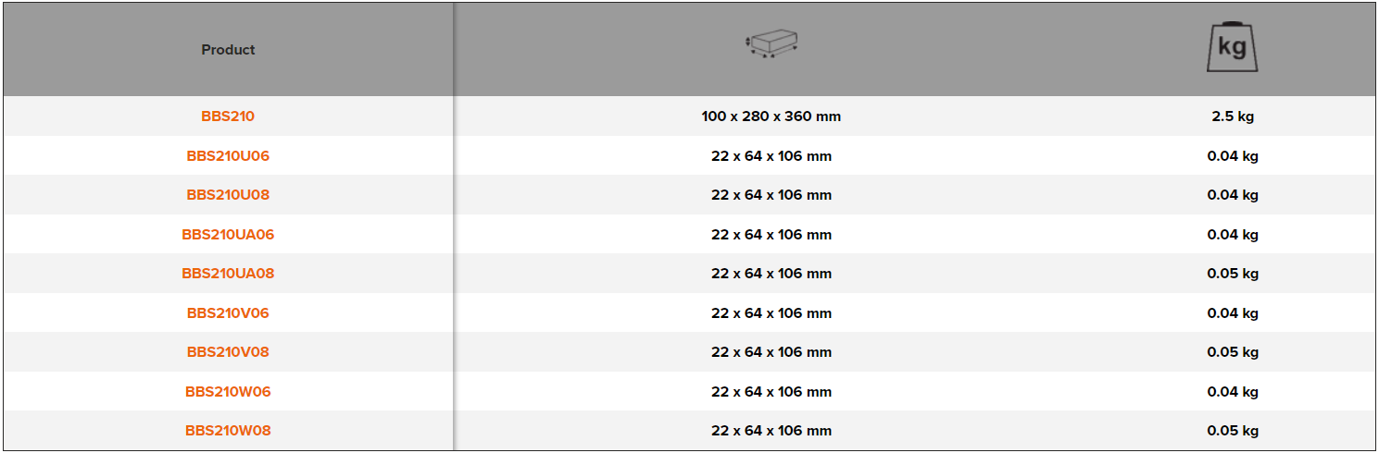Open the BBS210 product link
This screenshot has width=1379, height=453.
pos(228,116)
